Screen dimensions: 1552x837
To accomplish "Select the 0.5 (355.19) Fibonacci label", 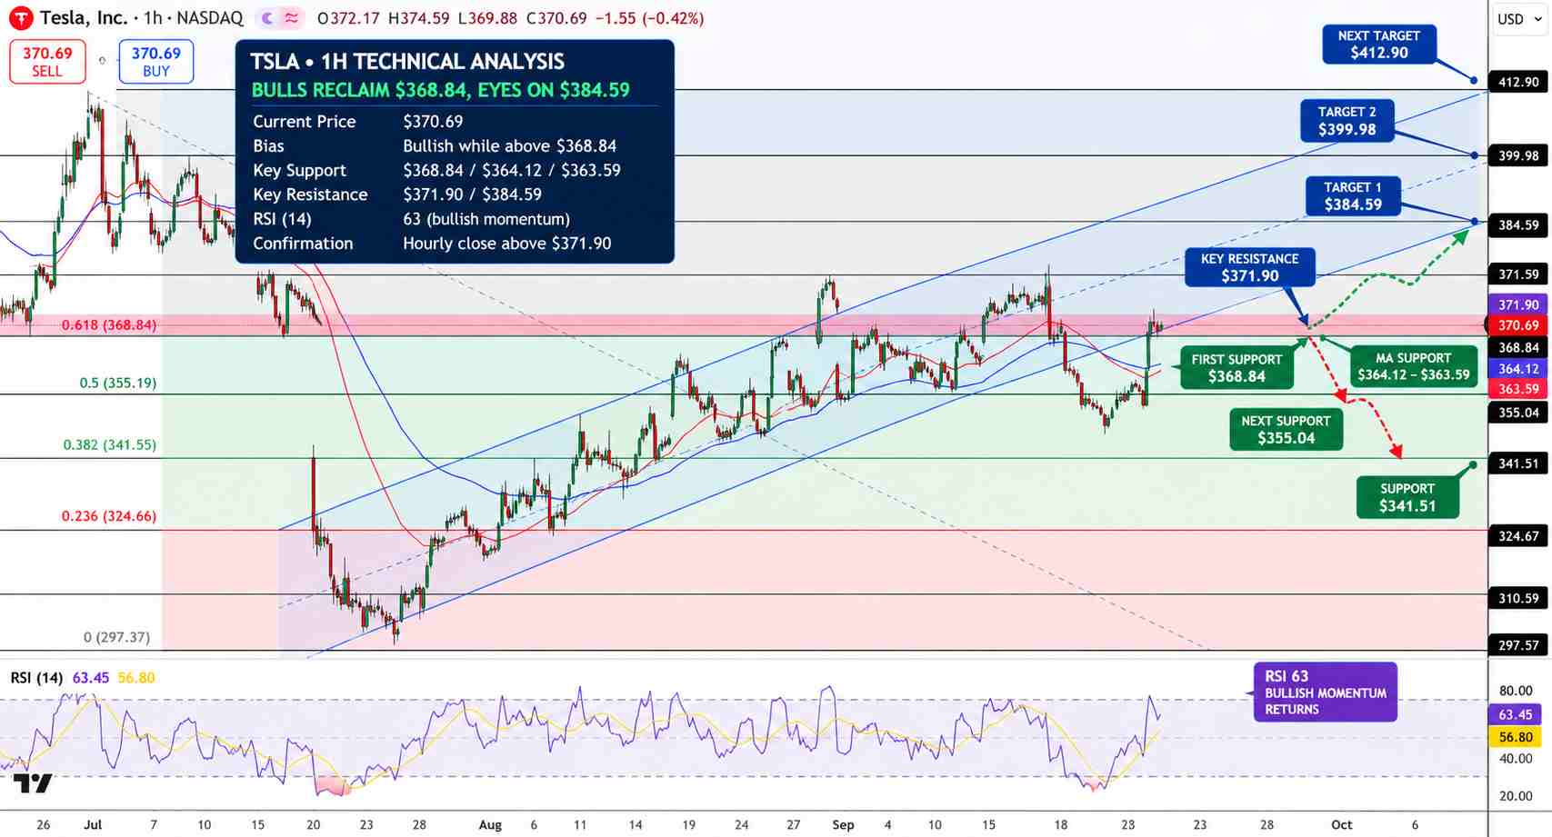I will 118,384.
